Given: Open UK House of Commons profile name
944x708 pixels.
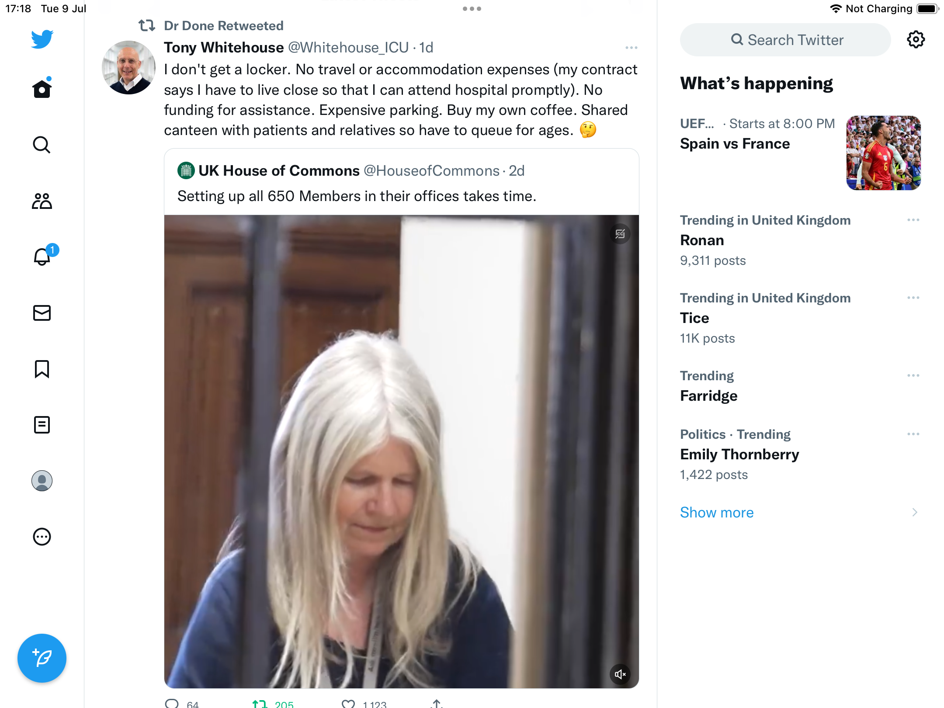Looking at the screenshot, I should click(x=279, y=171).
